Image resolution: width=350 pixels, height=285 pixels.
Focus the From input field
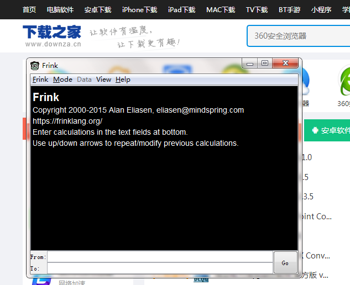tap(160, 257)
